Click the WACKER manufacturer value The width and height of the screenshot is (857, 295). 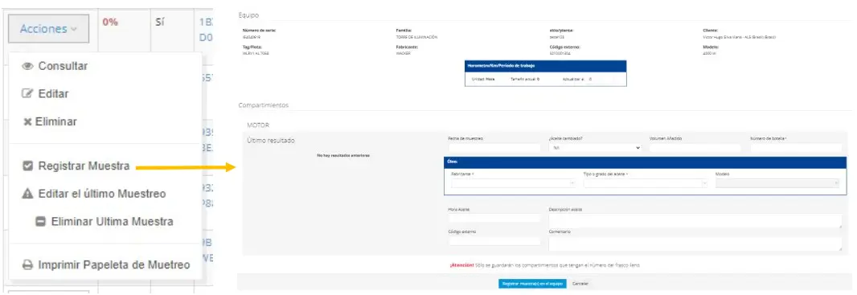(x=403, y=54)
